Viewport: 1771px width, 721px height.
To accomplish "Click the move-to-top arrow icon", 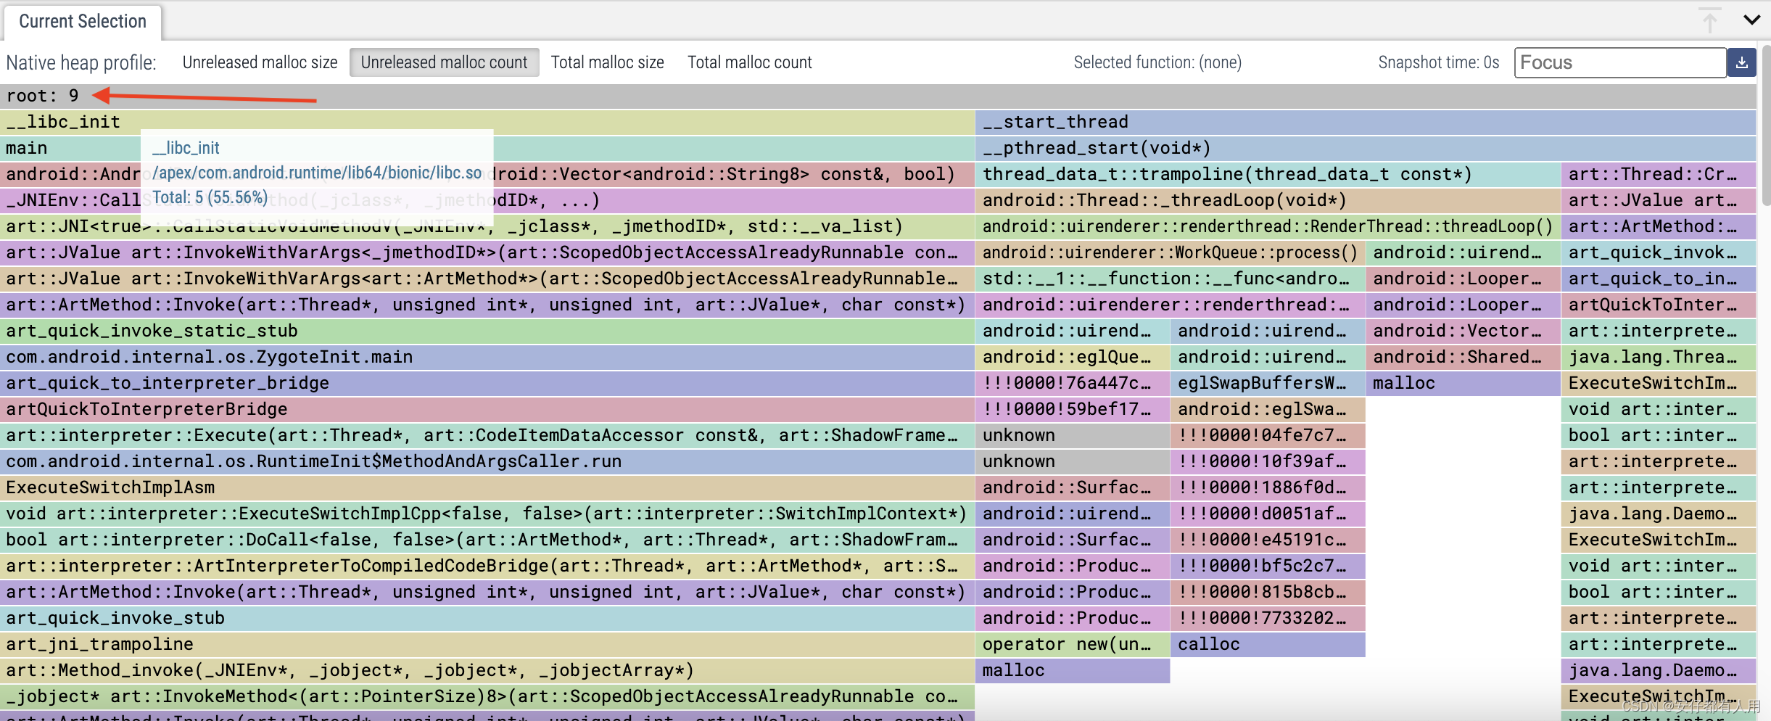I will coord(1710,20).
